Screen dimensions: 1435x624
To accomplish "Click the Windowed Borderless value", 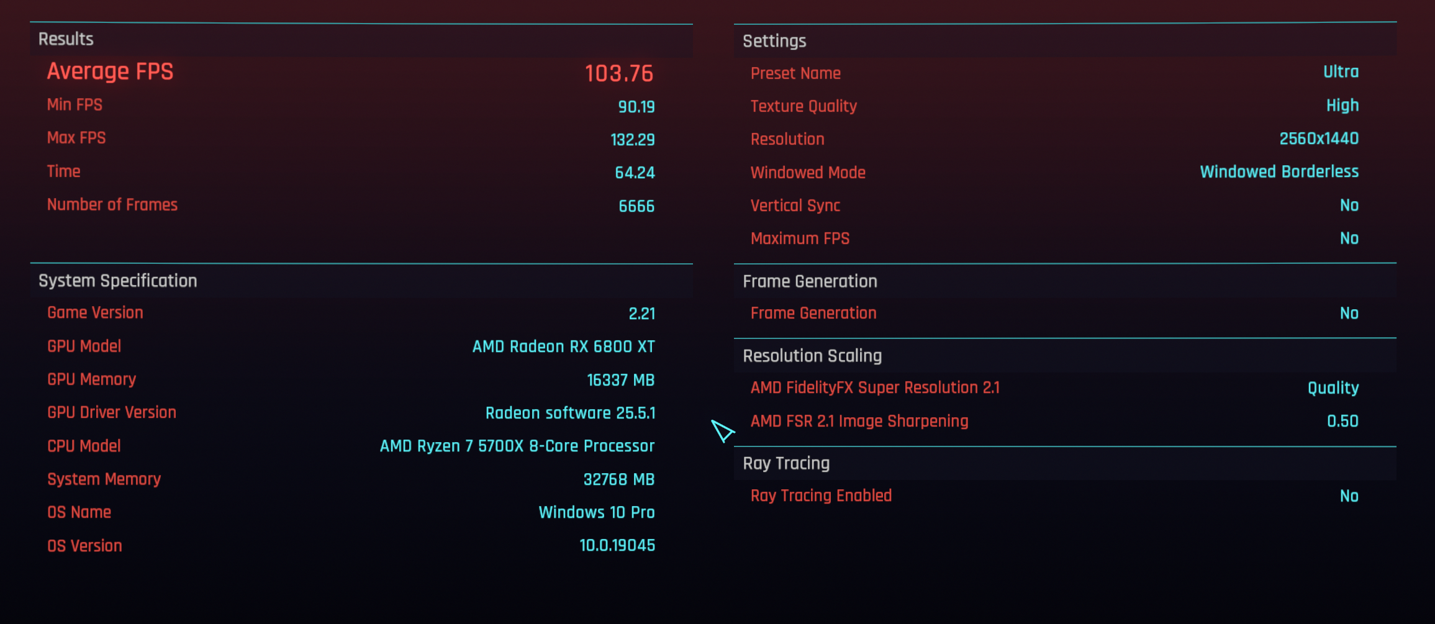I will (x=1279, y=171).
